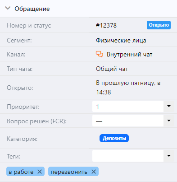Click the opened time В прошлую пятницу

point(128,88)
